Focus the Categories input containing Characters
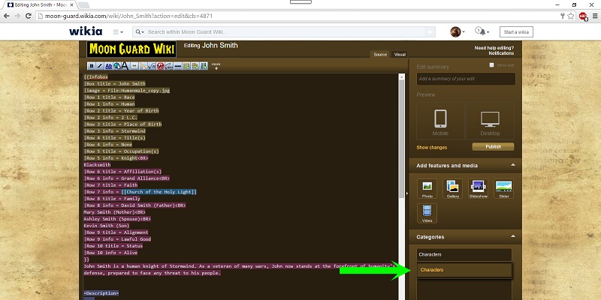 [464, 254]
